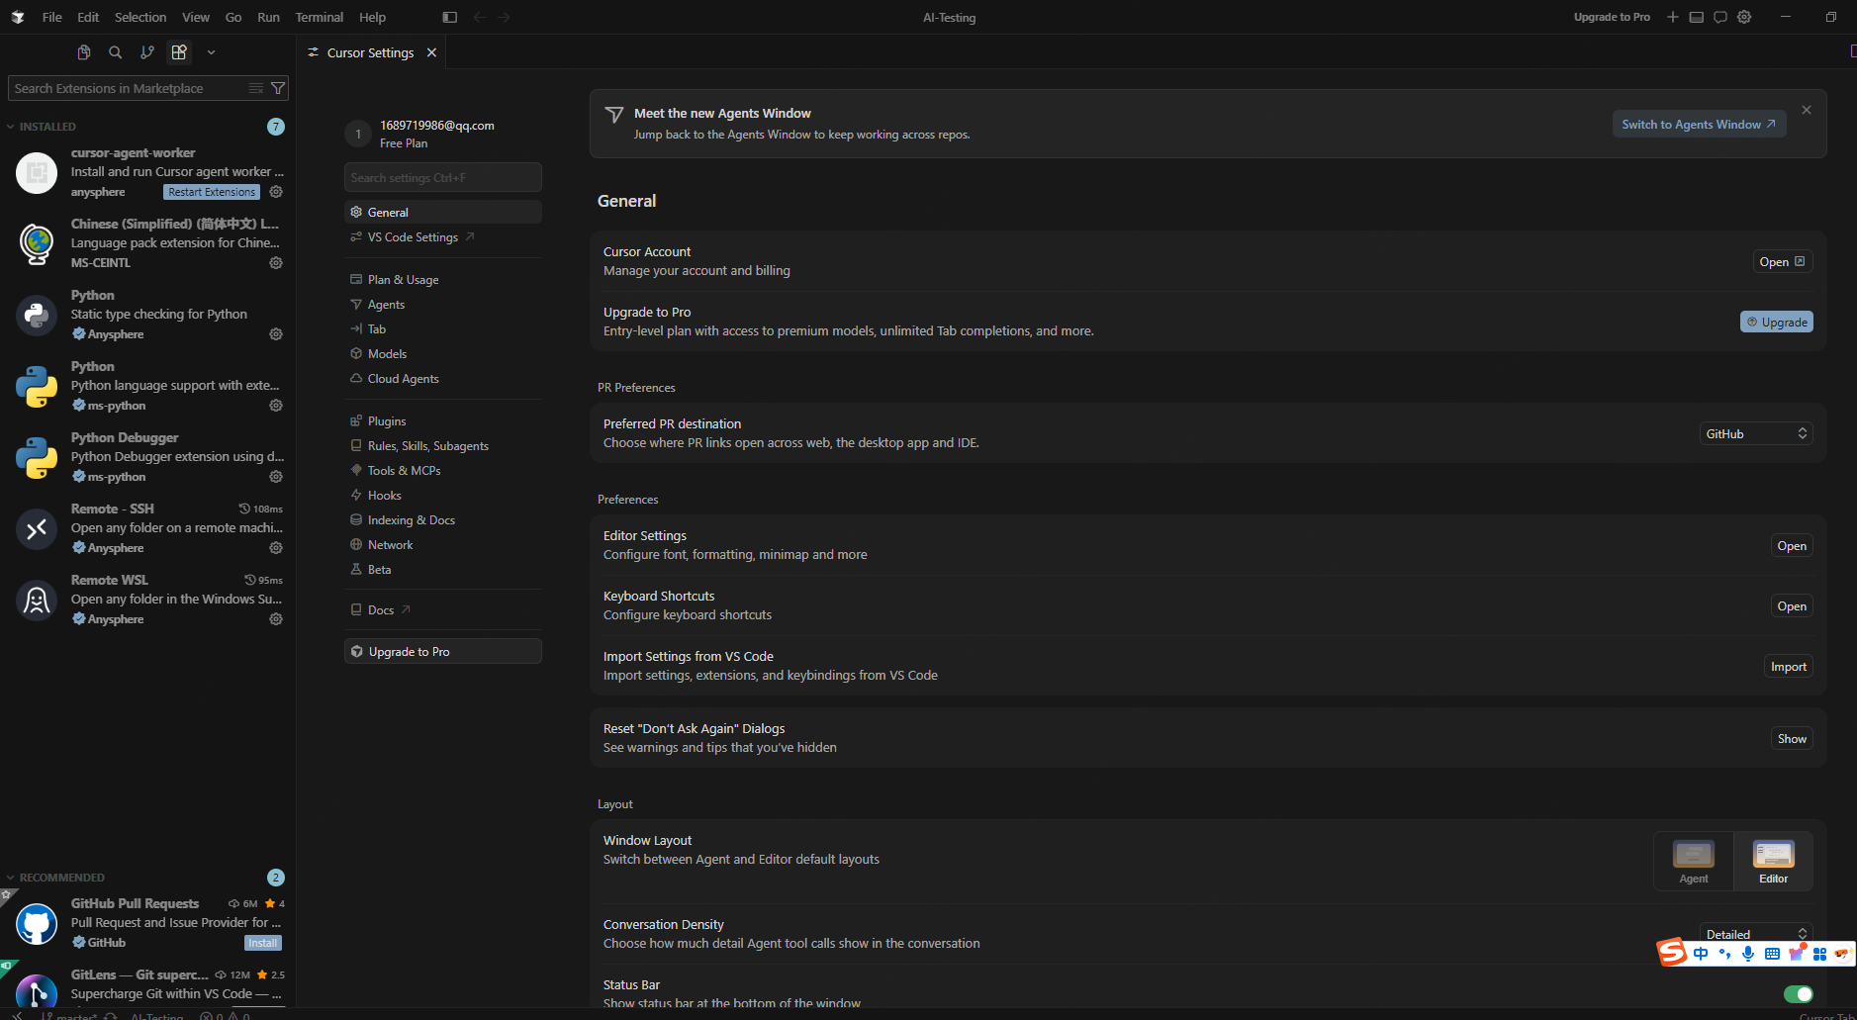Viewport: 1857px width, 1020px height.
Task: Click the new chat plus icon
Action: (x=1673, y=17)
